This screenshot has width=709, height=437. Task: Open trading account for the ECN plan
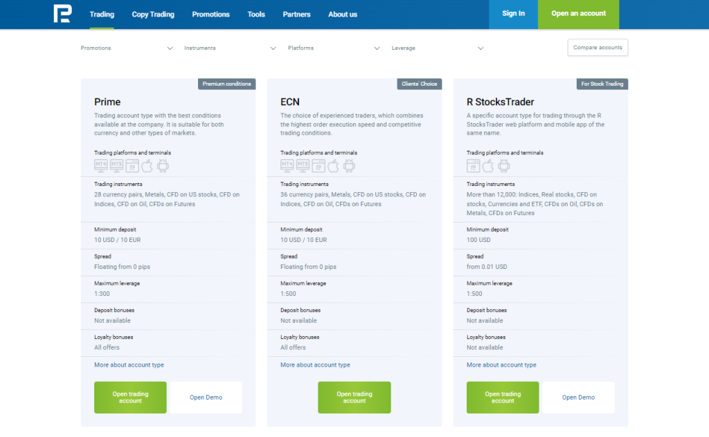354,398
